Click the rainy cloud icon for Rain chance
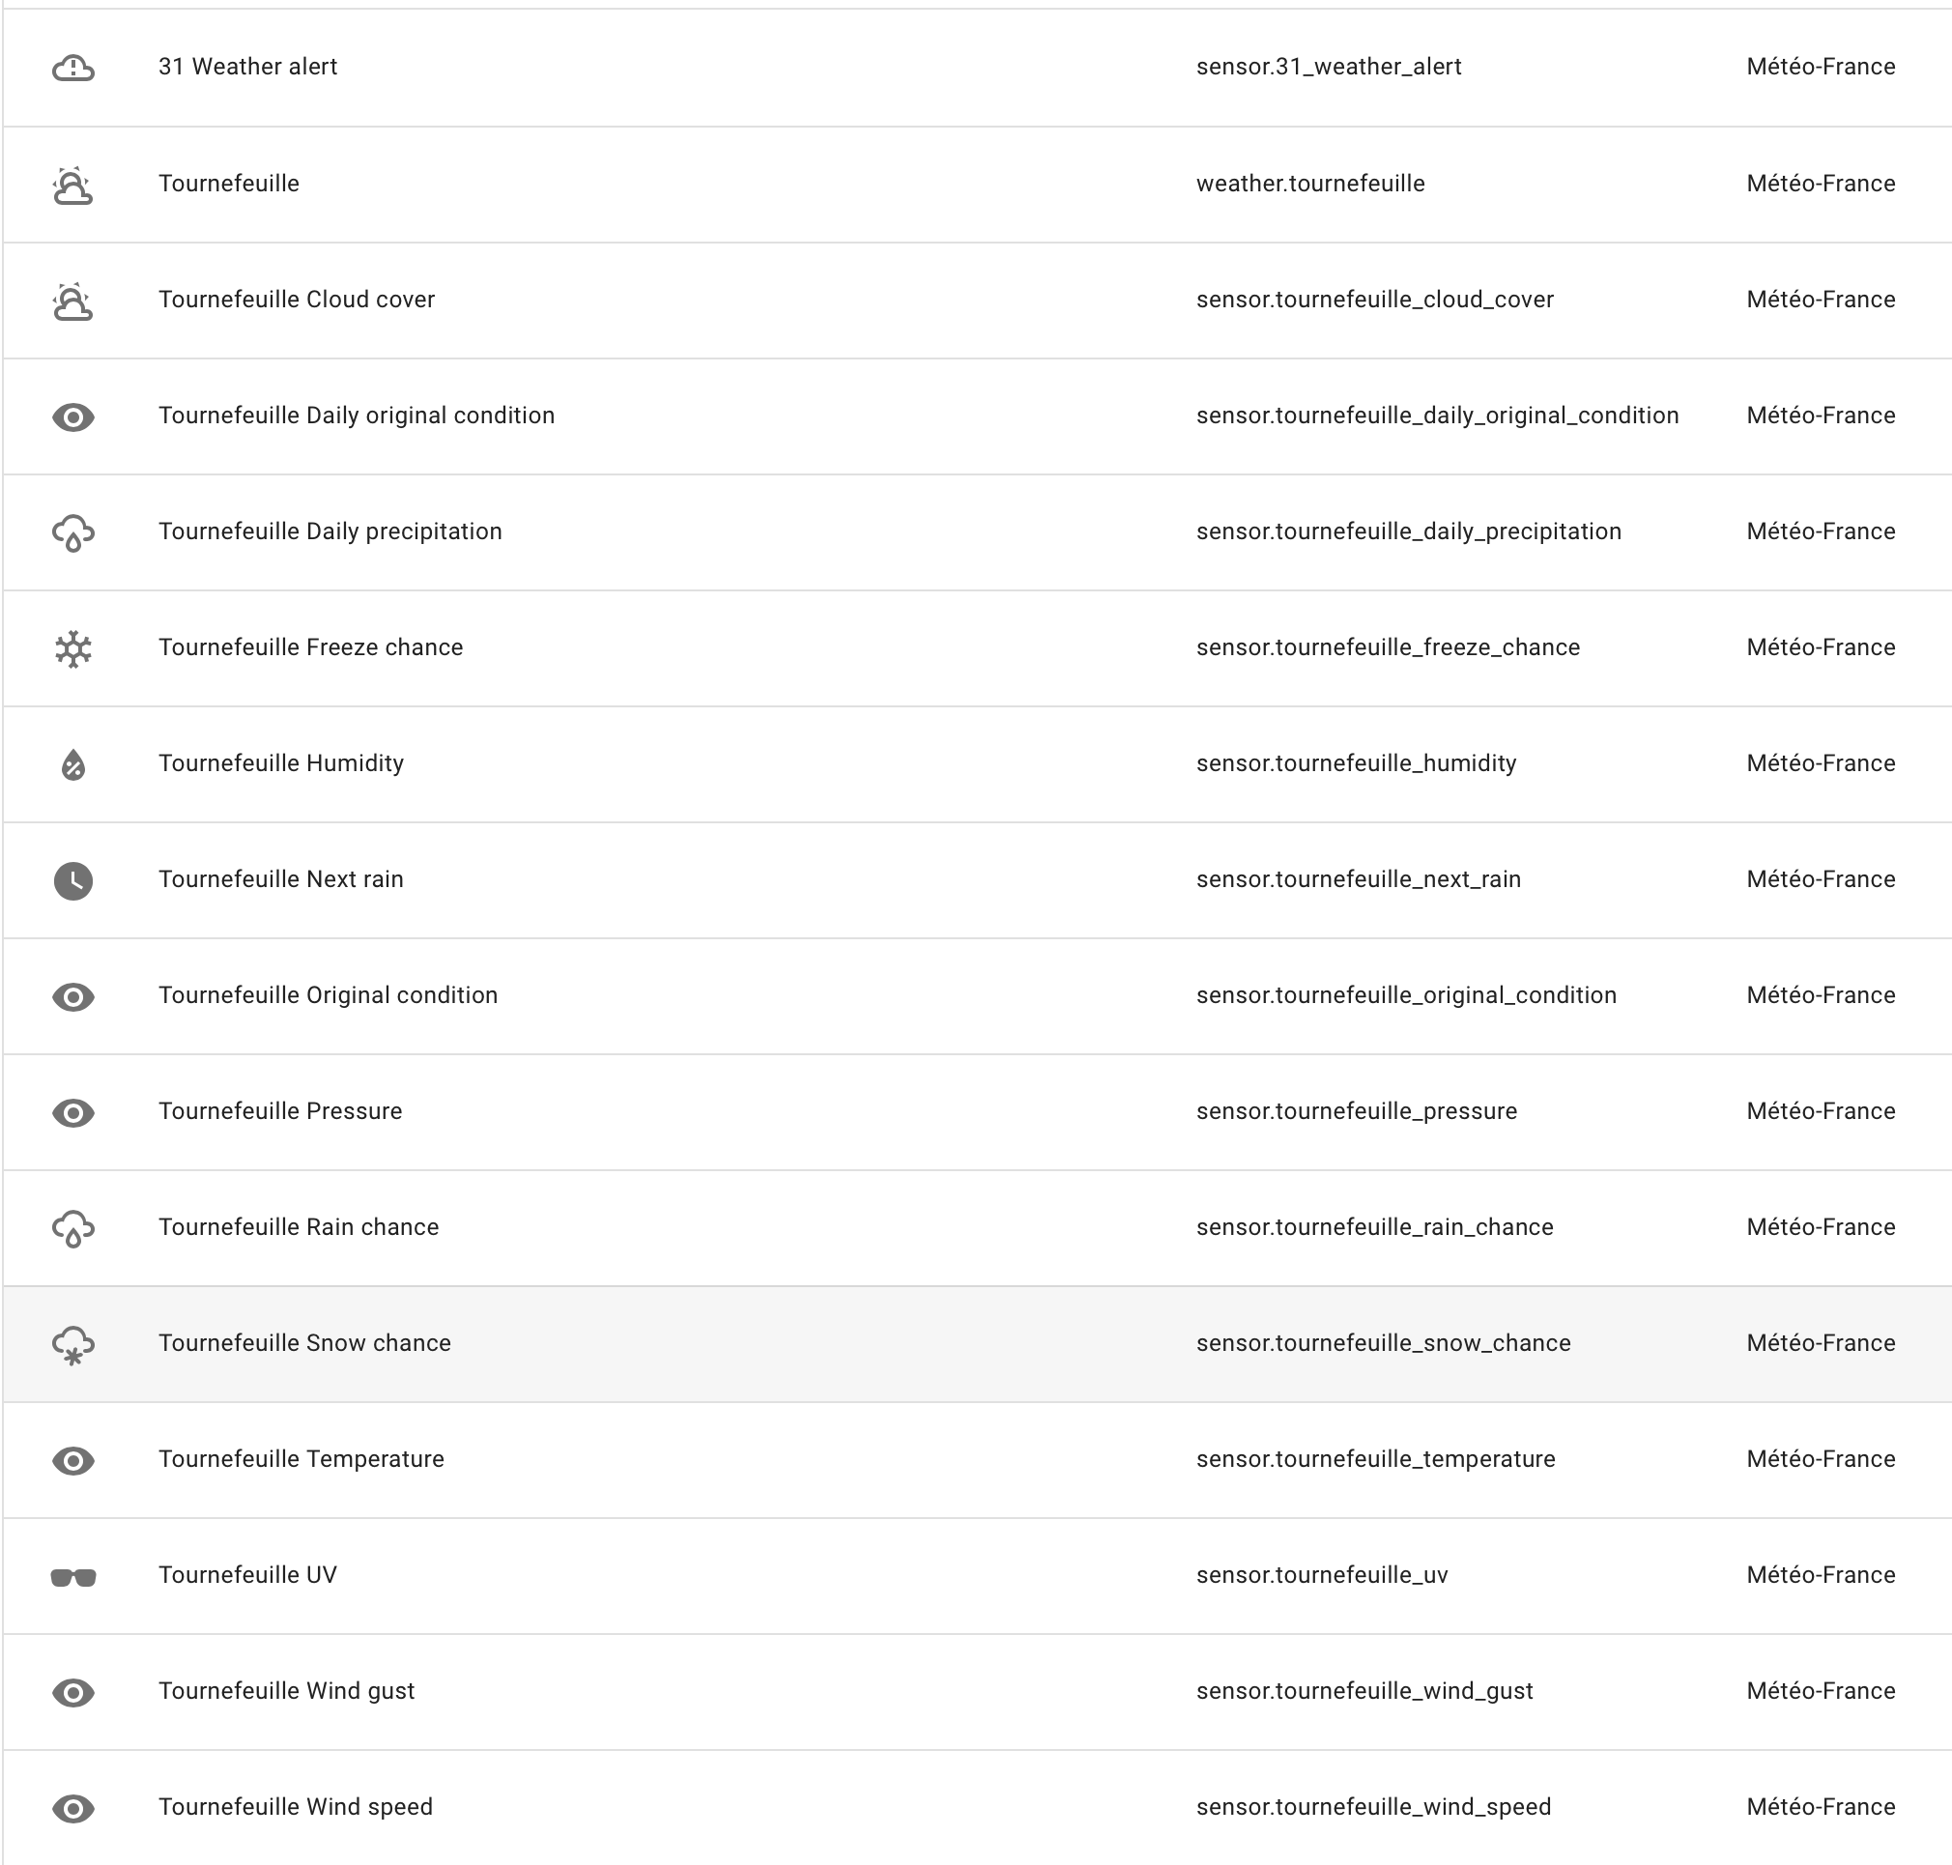1952x1865 pixels. 72,1229
